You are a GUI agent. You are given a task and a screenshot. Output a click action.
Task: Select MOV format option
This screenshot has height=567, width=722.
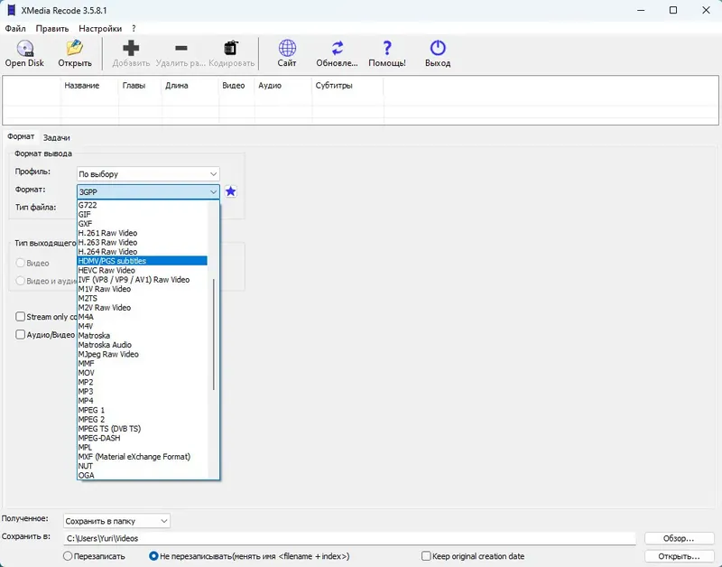coord(143,373)
